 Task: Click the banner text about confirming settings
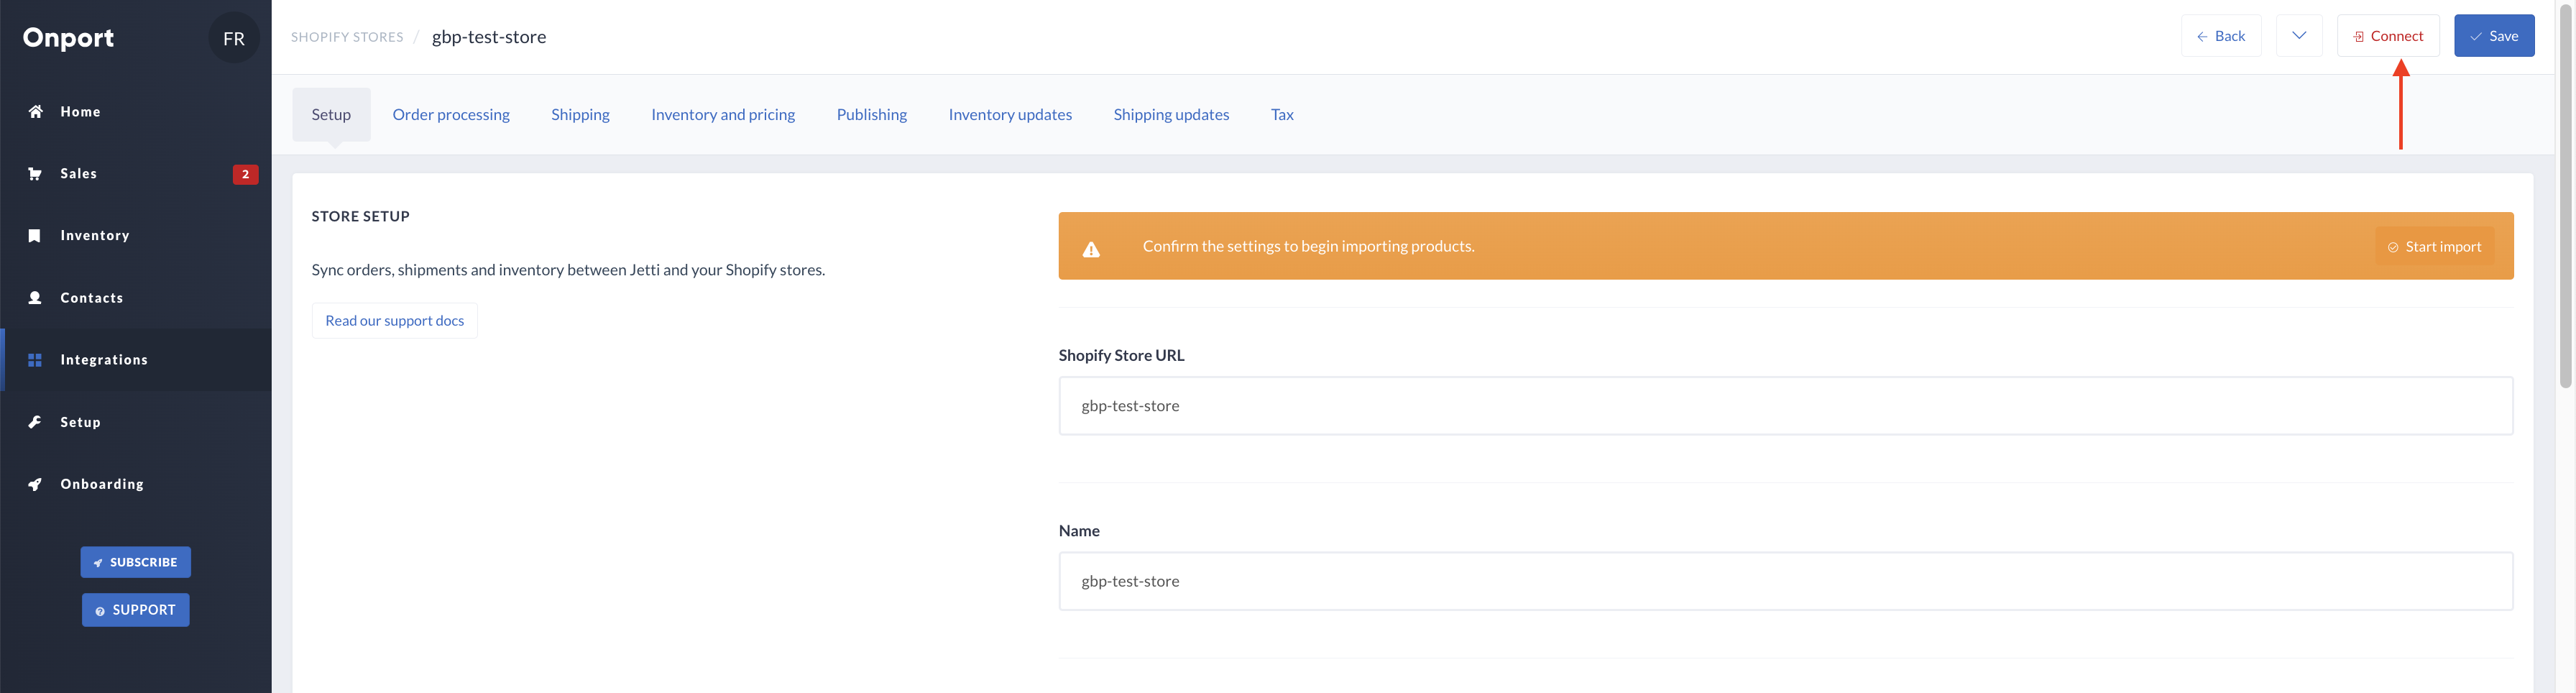tap(1308, 246)
